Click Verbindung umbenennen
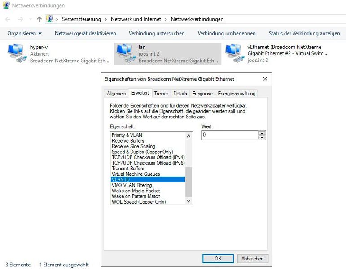Image resolution: width=346 pixels, height=269 pixels. pyautogui.click(x=227, y=33)
